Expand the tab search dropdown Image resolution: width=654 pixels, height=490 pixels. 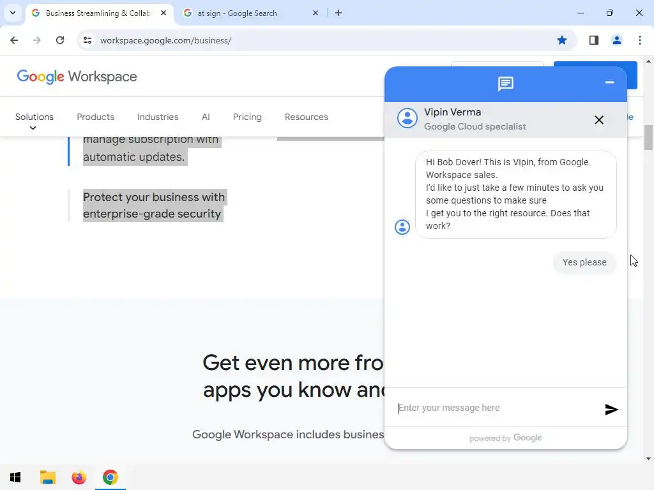tap(13, 13)
